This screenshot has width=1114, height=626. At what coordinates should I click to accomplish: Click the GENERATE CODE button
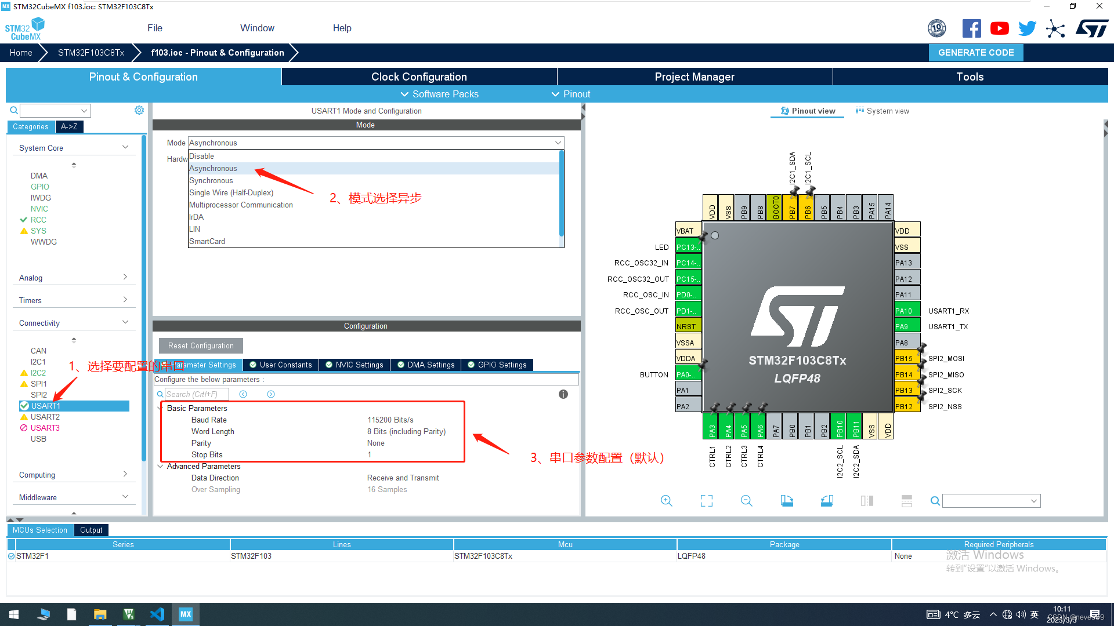pos(975,52)
